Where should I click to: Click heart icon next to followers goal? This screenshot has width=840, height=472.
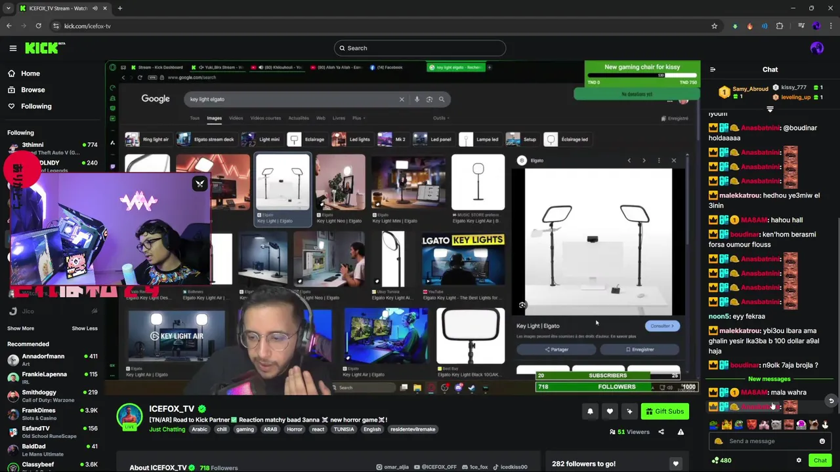click(x=675, y=463)
